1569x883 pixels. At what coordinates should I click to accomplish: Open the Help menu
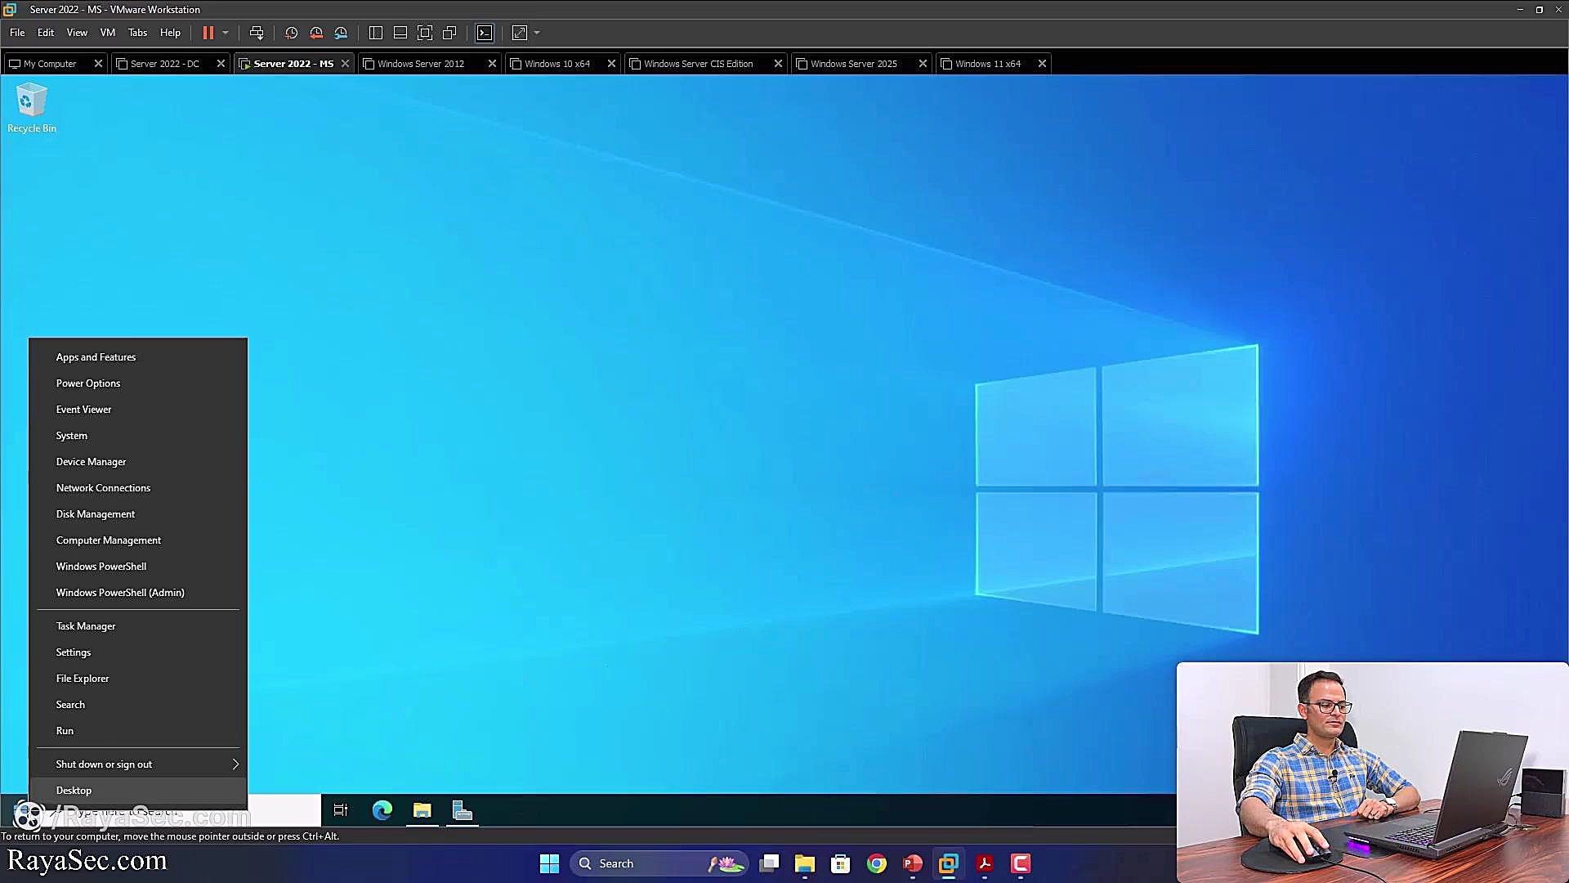[x=170, y=33]
